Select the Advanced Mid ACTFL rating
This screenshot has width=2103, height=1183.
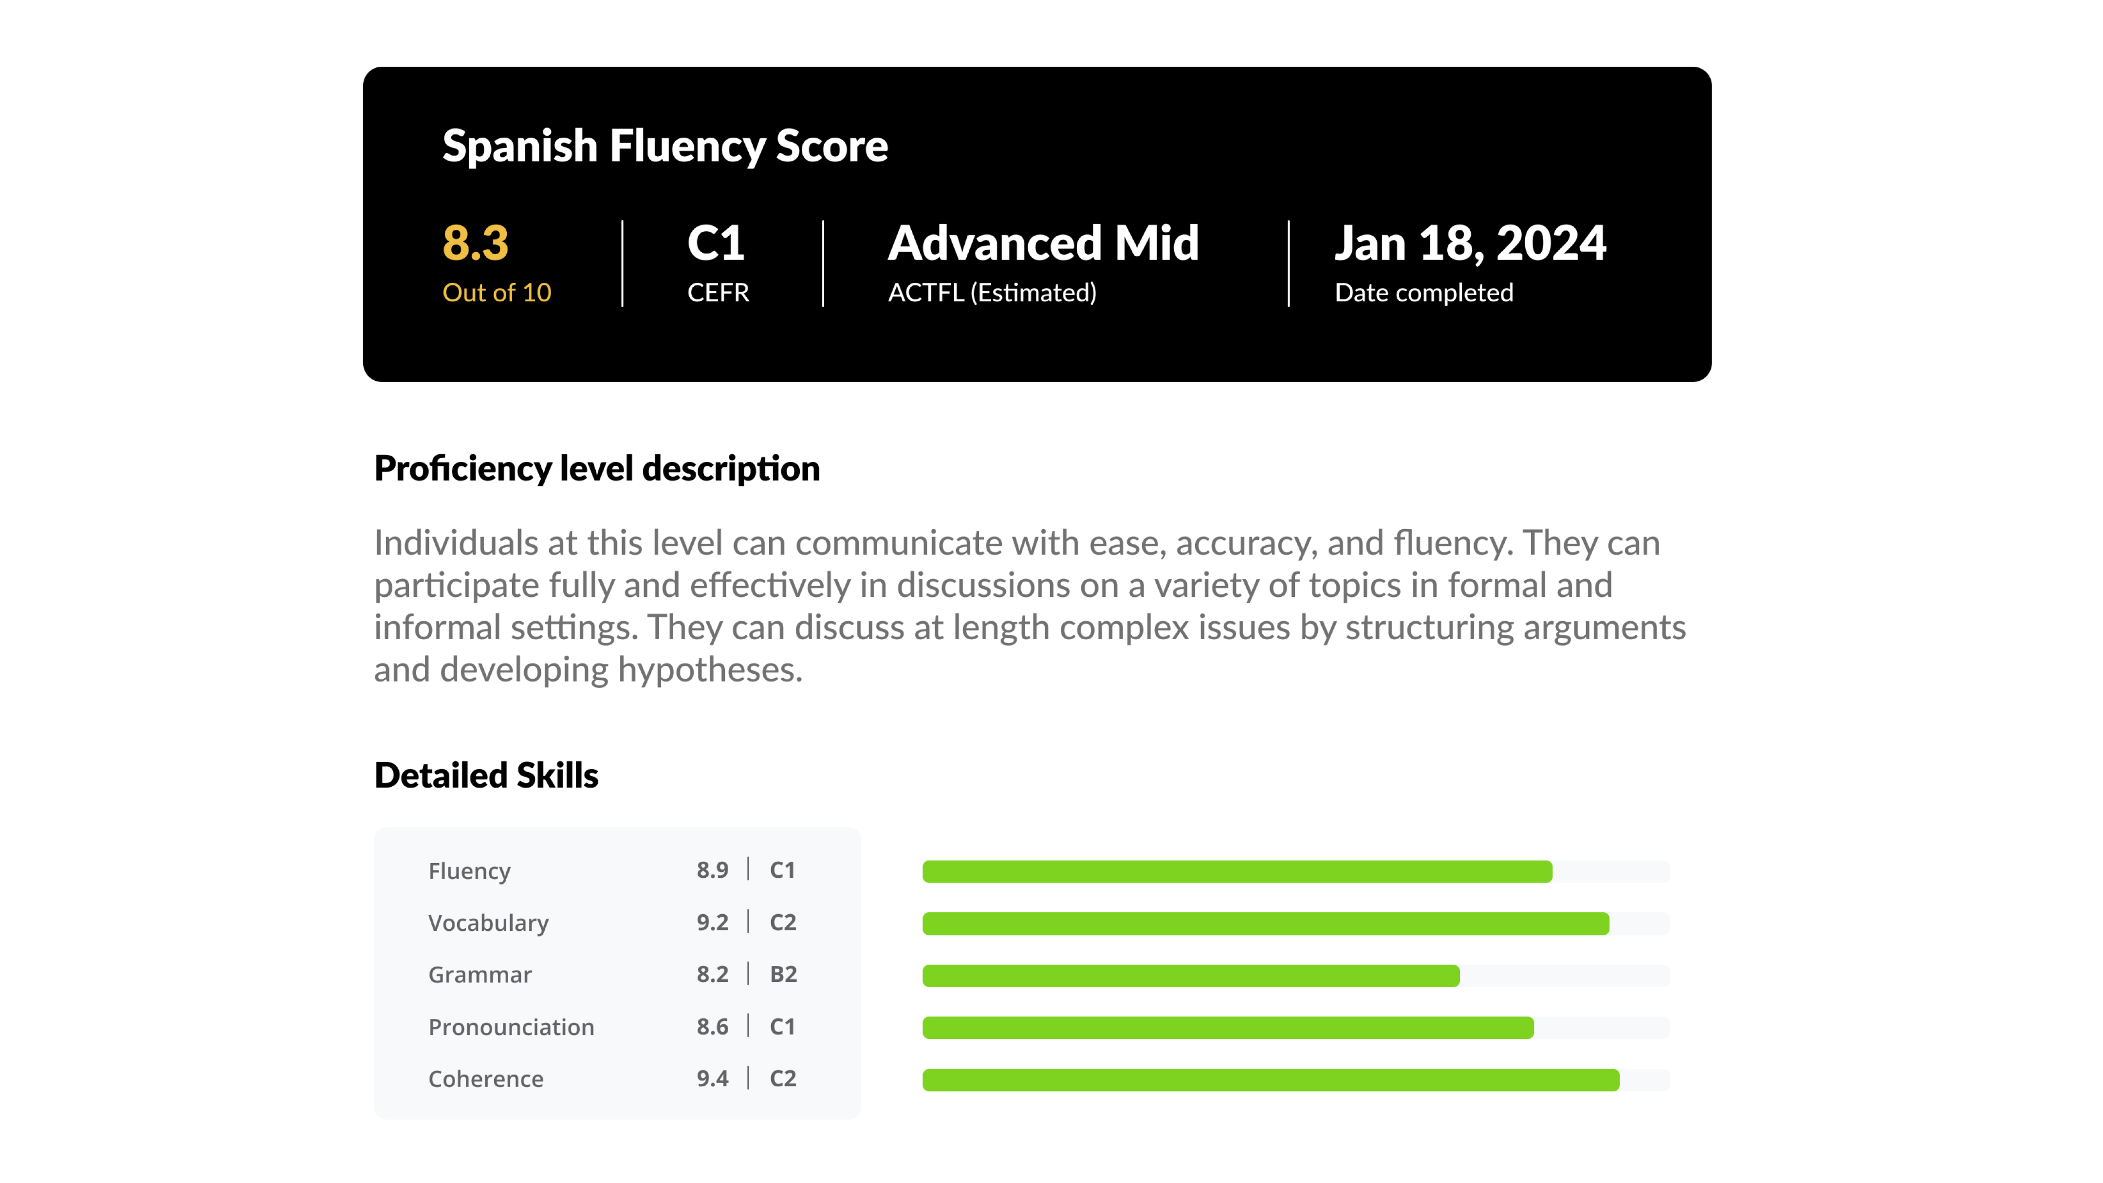[x=1043, y=243]
